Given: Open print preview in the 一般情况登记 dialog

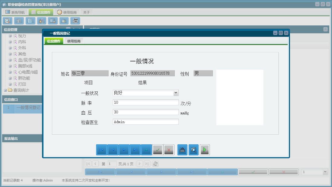Looking at the screenshot, I should pyautogui.click(x=194, y=150).
